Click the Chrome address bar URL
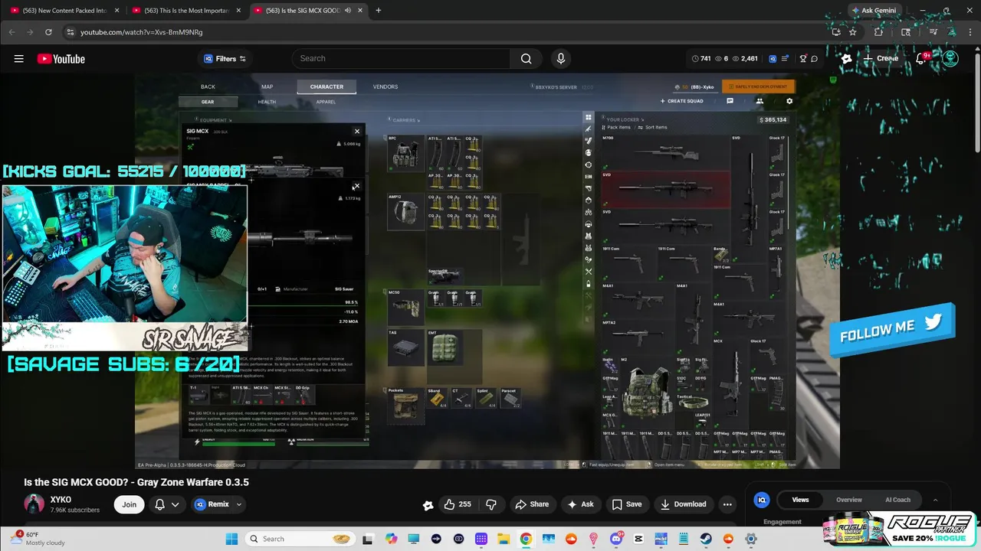 142,32
